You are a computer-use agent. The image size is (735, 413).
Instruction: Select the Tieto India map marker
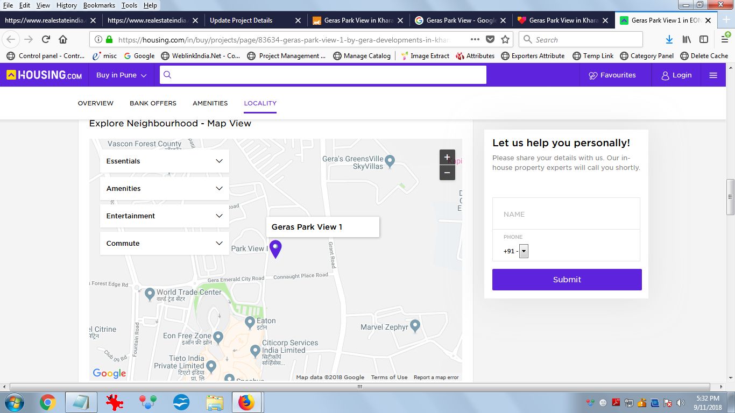211,366
